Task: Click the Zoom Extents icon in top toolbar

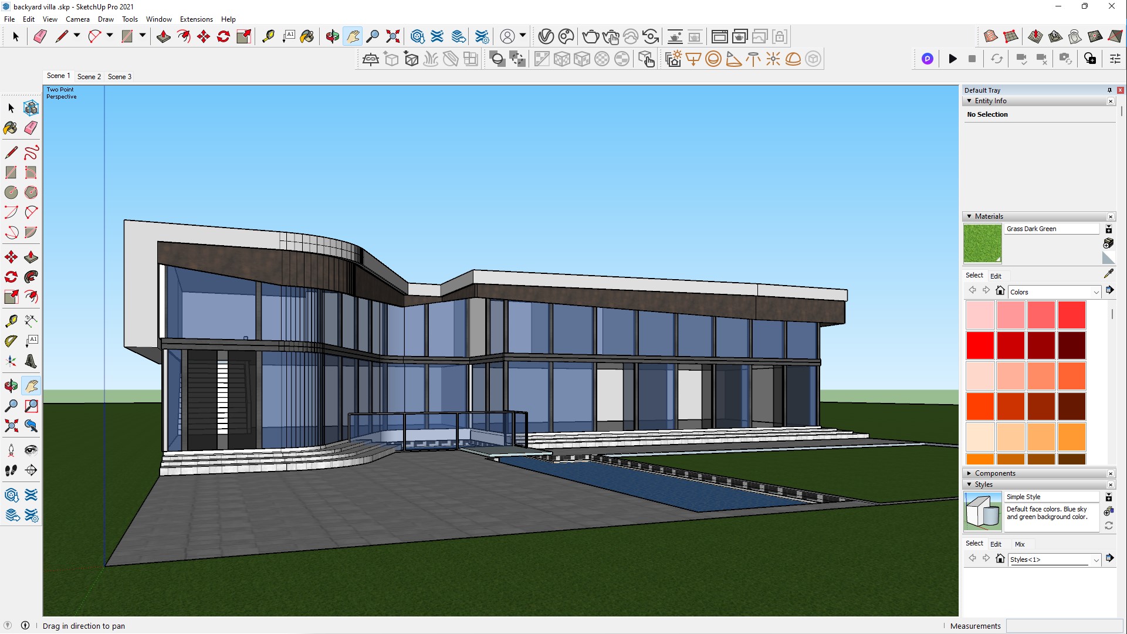Action: (x=393, y=36)
